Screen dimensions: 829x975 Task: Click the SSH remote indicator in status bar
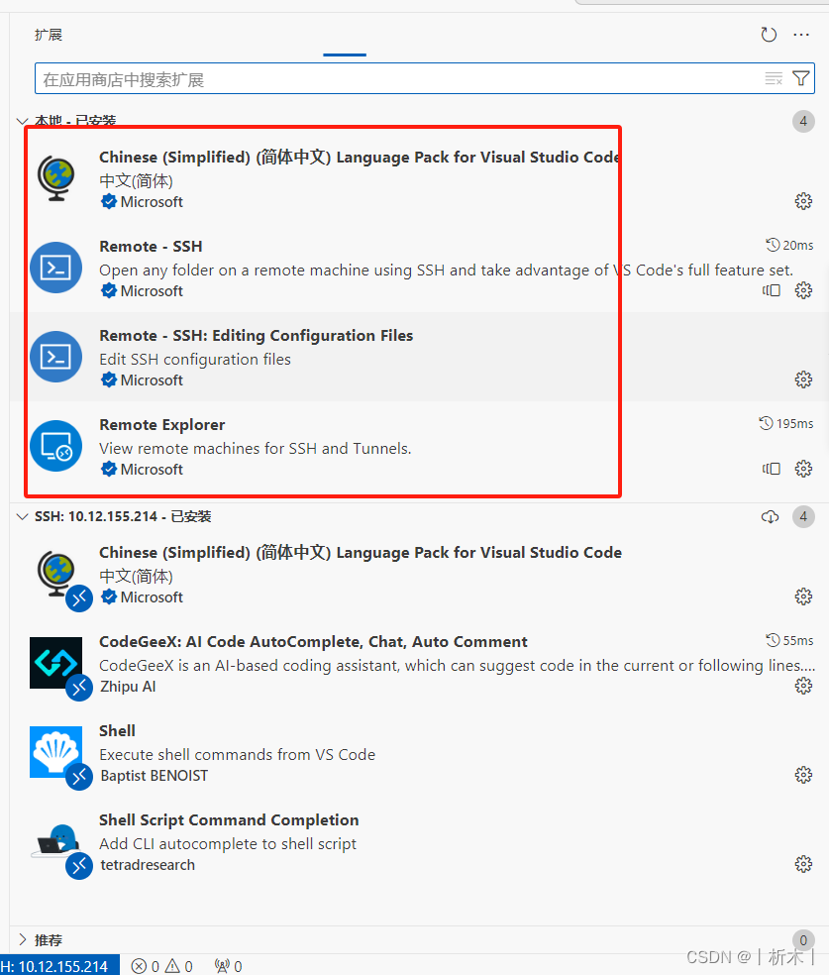(59, 965)
